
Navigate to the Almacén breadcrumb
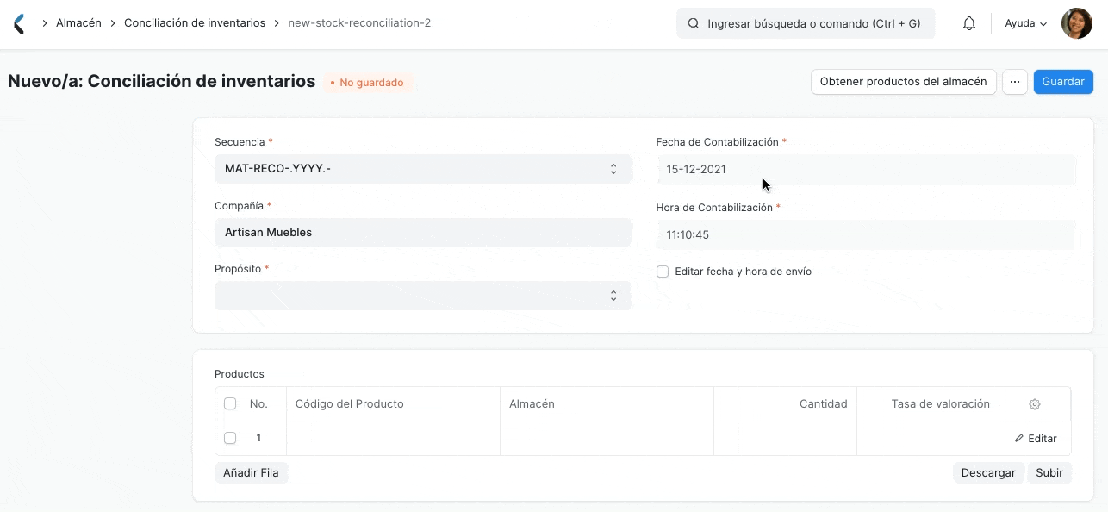[x=78, y=22]
